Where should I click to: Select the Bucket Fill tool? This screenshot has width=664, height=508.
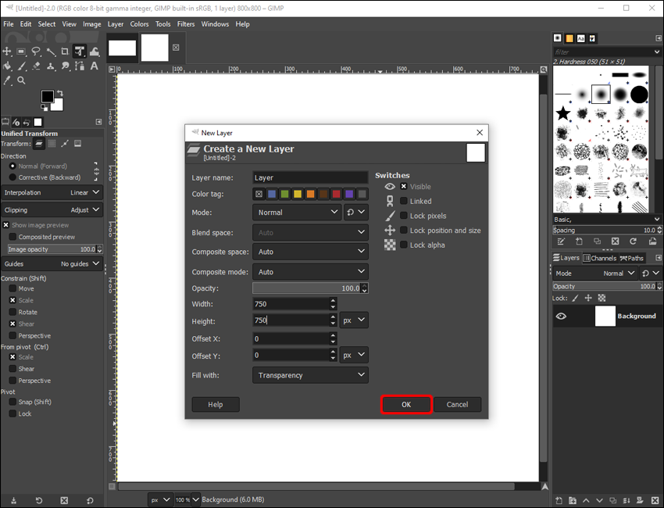pos(7,66)
